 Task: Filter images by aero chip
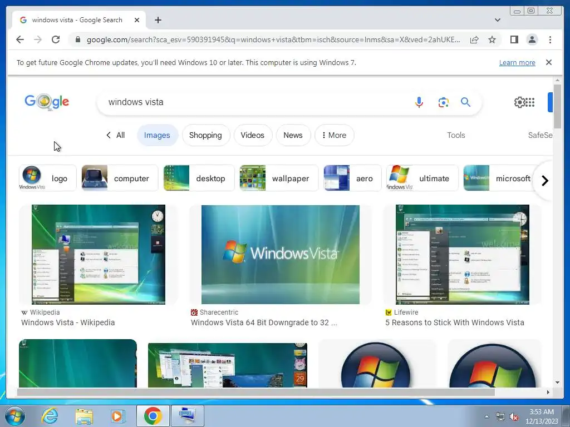(x=352, y=178)
